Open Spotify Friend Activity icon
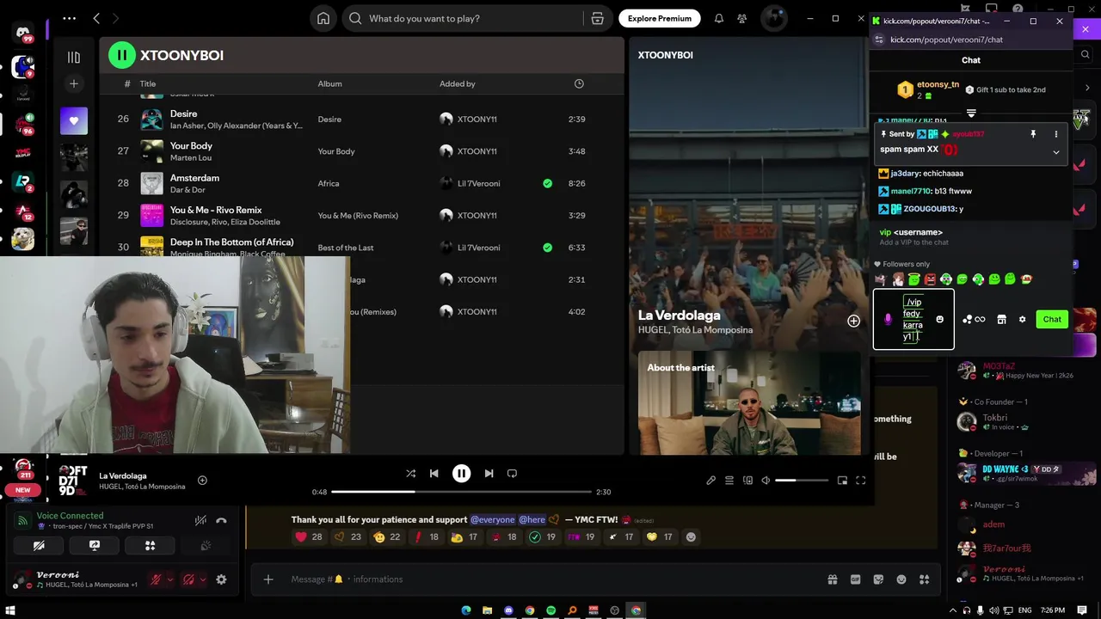1101x619 pixels. coord(741,18)
